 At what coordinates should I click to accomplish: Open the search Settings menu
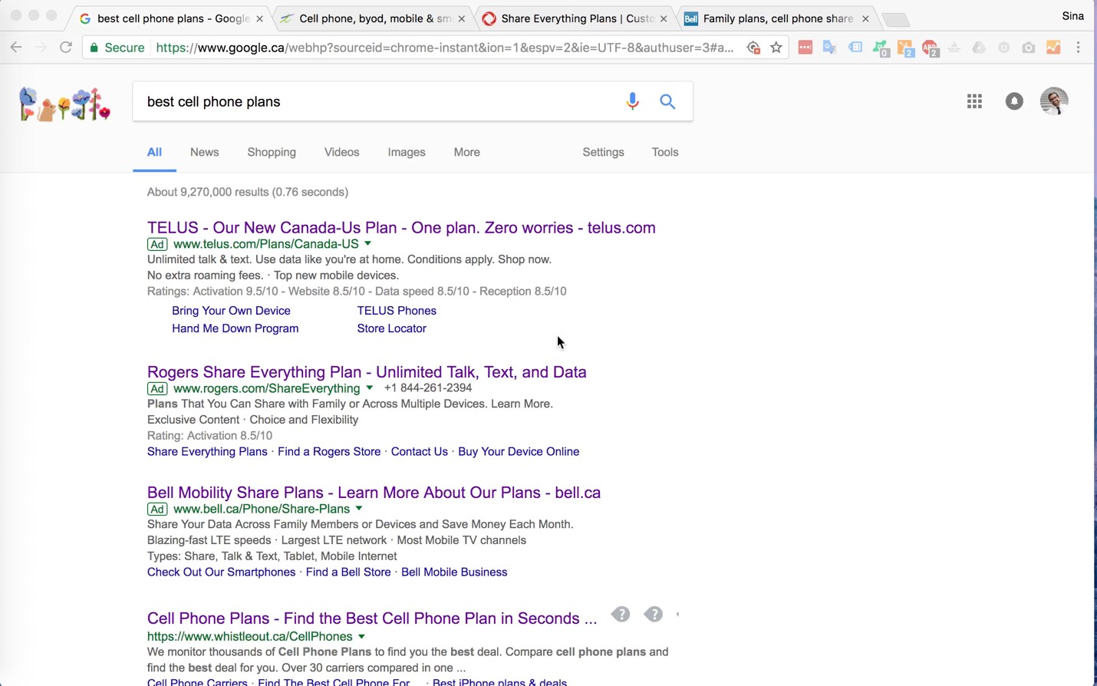tap(603, 152)
